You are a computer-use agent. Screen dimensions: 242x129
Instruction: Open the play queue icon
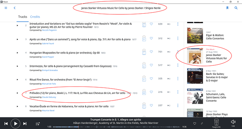point(38,124)
